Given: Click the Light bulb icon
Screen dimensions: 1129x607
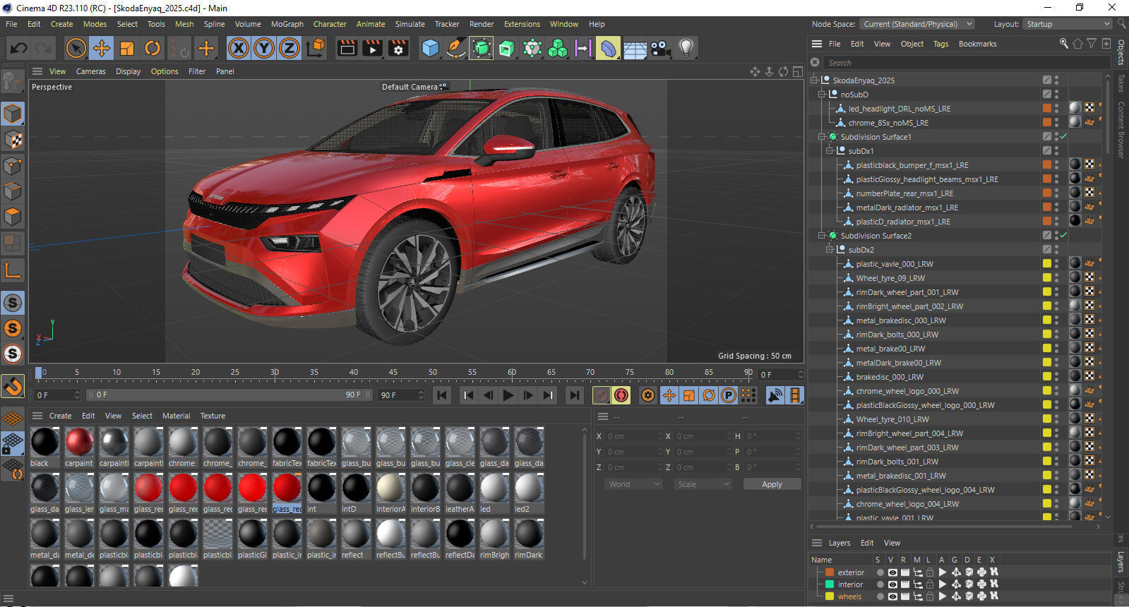Looking at the screenshot, I should 686,48.
